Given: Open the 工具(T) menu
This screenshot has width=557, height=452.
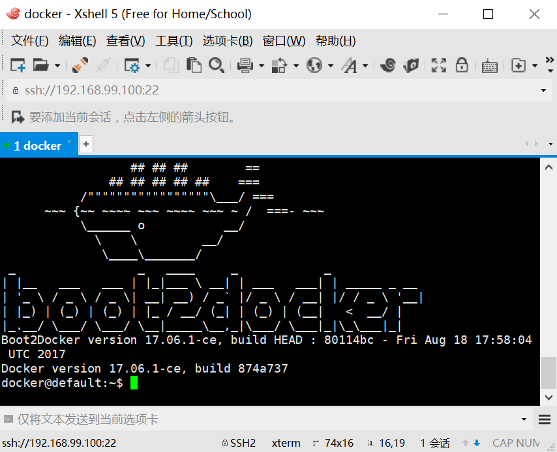Looking at the screenshot, I should 174,41.
